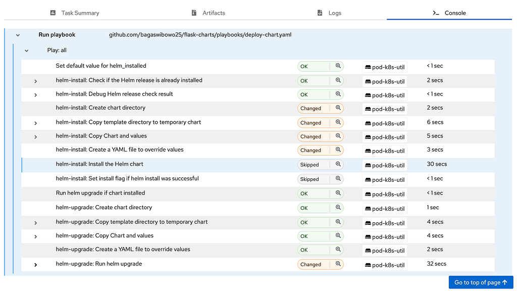Open magnifier for helm-install: Create chart directory

[x=338, y=108]
